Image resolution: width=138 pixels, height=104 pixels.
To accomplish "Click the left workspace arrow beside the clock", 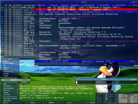I will (x=86, y=103).
